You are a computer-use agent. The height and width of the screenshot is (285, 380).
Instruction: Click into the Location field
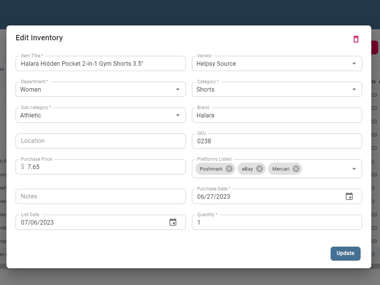(x=101, y=141)
